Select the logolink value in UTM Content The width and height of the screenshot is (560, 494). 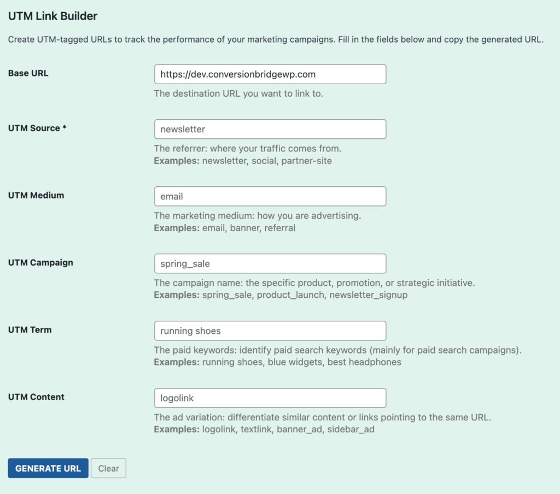pyautogui.click(x=175, y=397)
